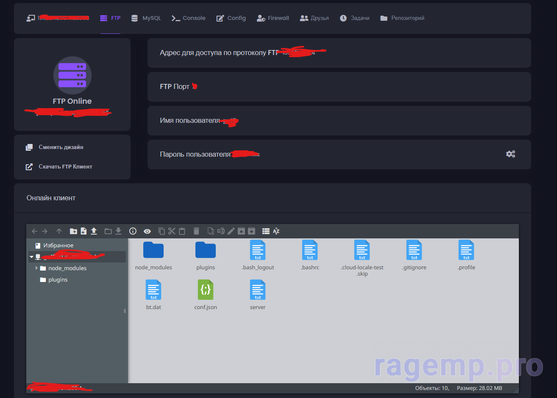Select Избранное in the tree
557x398 pixels.
pyautogui.click(x=54, y=246)
